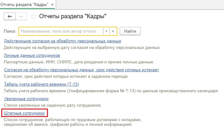224x133 pixels.
Task: Open the search history dropdown arrow
Action: (106, 31)
